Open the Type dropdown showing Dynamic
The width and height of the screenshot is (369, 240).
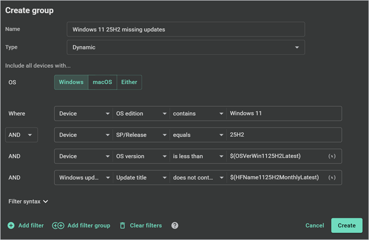click(186, 47)
